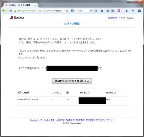Image resolution: width=144 pixels, height=137 pixels.
Task: Close the livedoor browser tab
Action: [35, 5]
